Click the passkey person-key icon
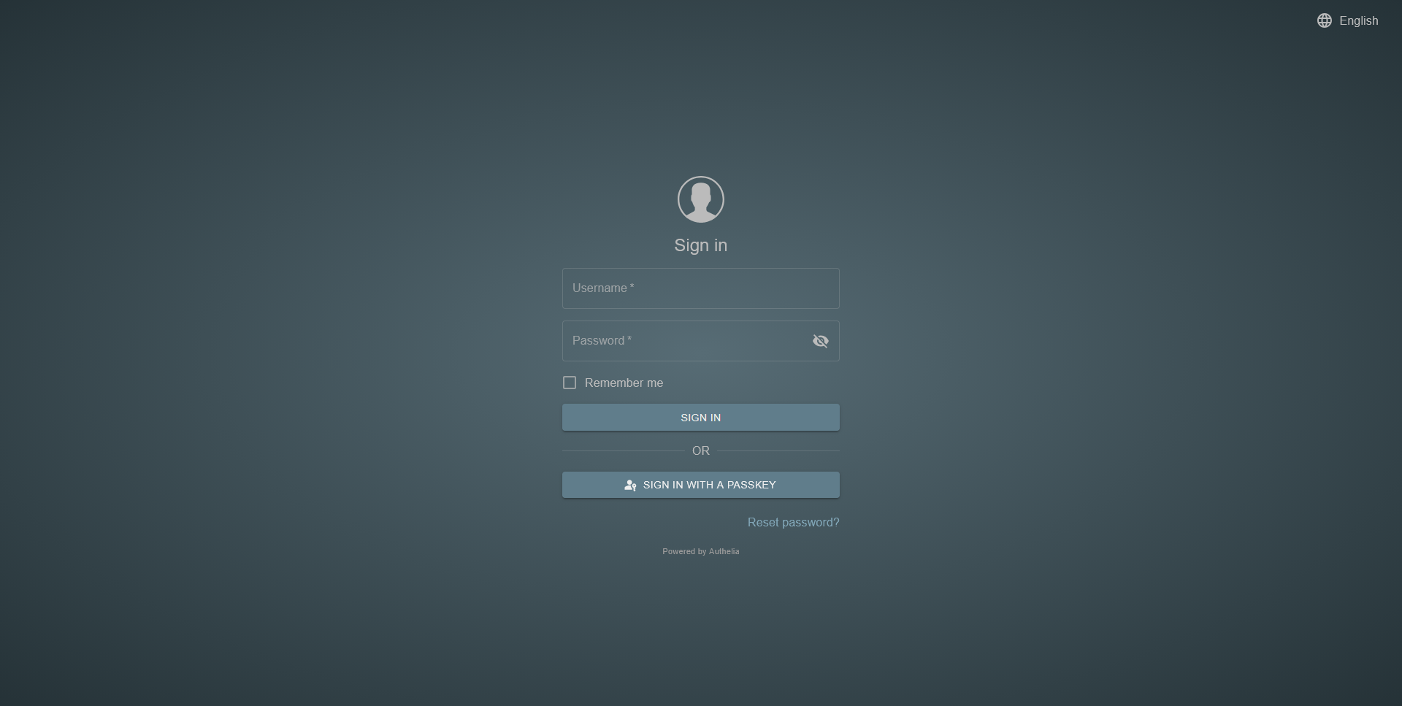1402x706 pixels. click(630, 485)
